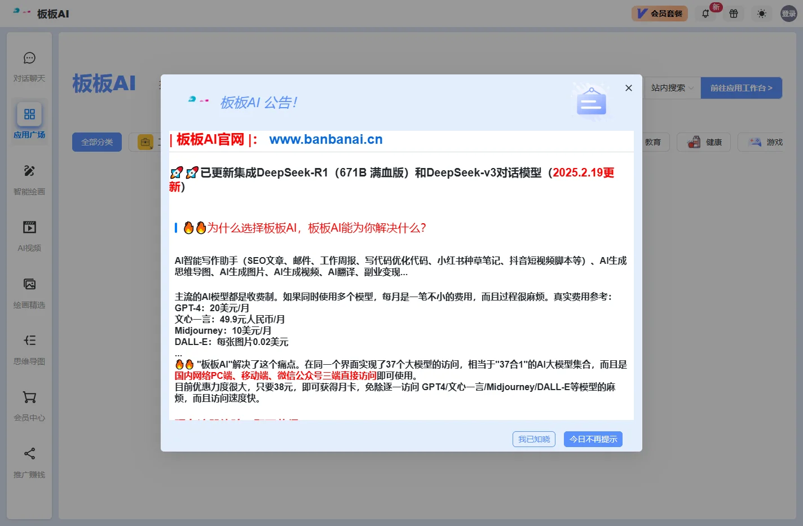Click the dialog's small 板板AI logo
Viewport: 803px width, 526px height.
point(198,100)
